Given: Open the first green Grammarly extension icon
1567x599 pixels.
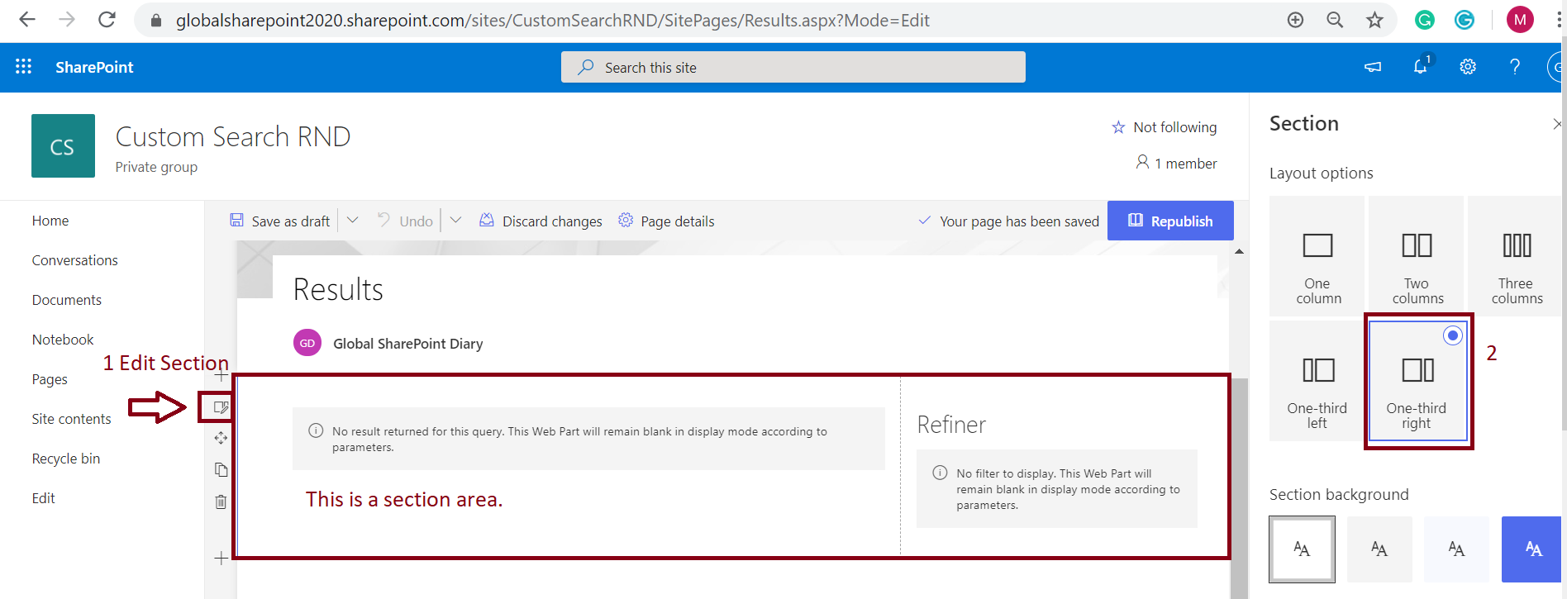Looking at the screenshot, I should [x=1425, y=20].
